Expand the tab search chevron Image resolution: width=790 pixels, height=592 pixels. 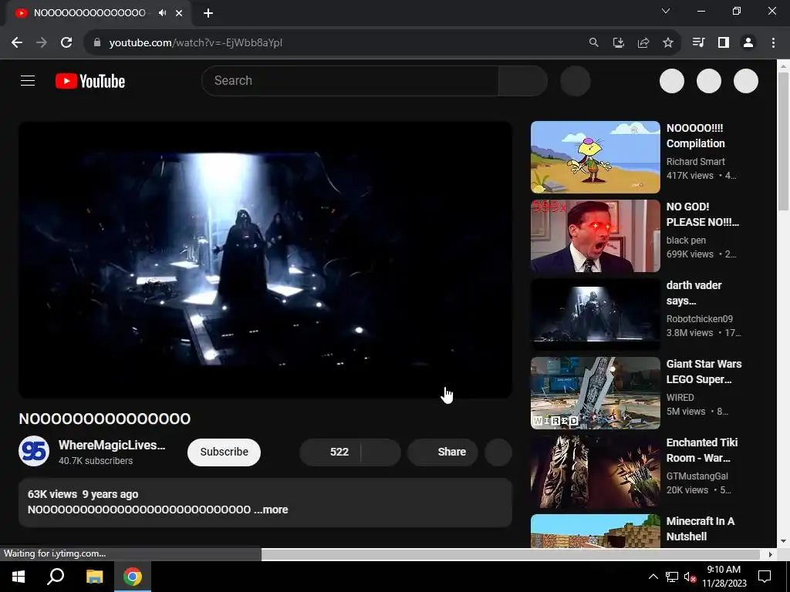tap(666, 11)
